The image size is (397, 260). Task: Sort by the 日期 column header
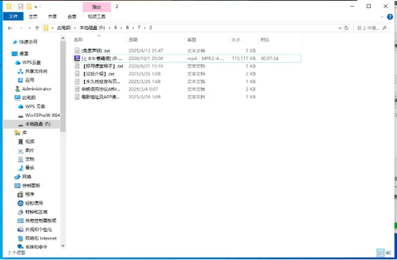coord(133,40)
